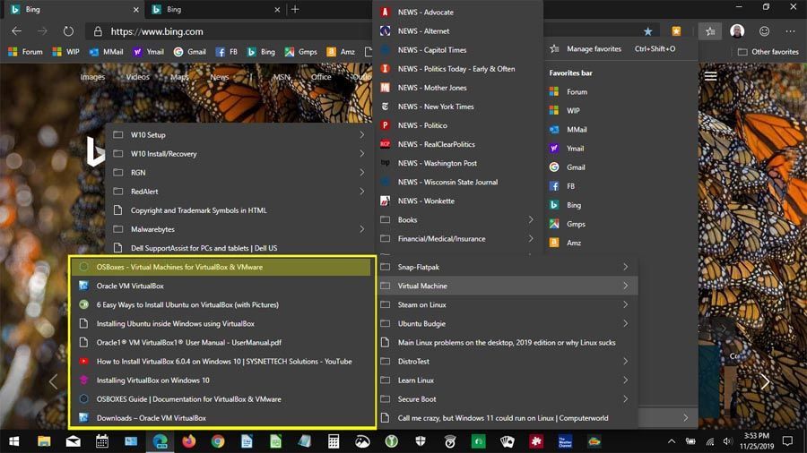Click Videos on Bing page nav
807x453 pixels.
[138, 77]
